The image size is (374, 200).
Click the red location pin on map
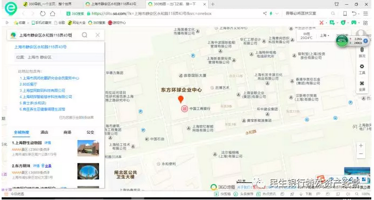(181, 99)
